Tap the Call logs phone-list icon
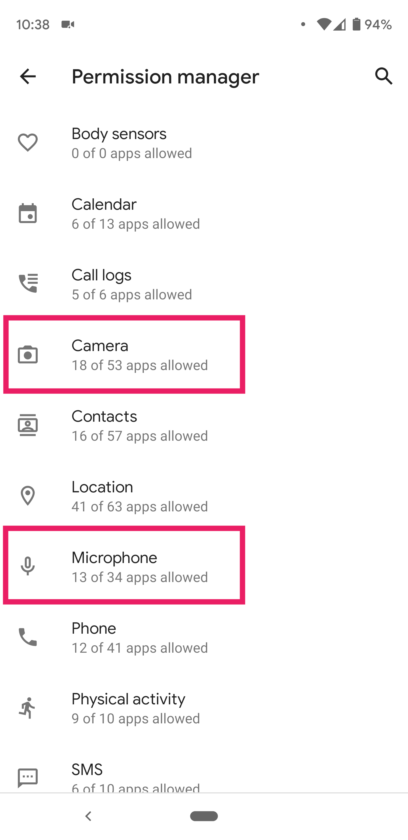This screenshot has height=840, width=408. 28,283
